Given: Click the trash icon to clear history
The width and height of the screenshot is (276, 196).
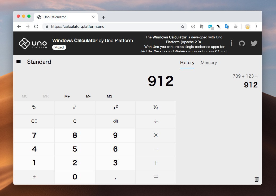Looking at the screenshot, I should coord(256,179).
